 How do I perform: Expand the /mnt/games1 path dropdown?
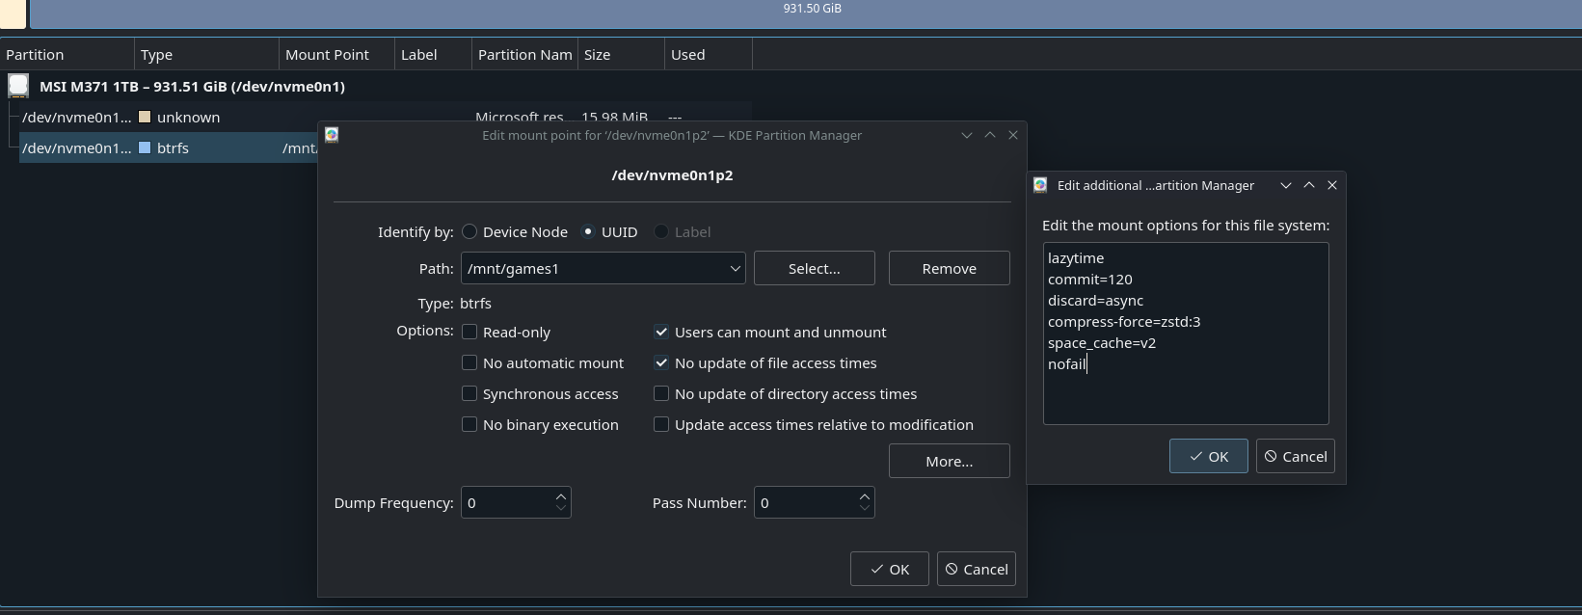tap(735, 268)
